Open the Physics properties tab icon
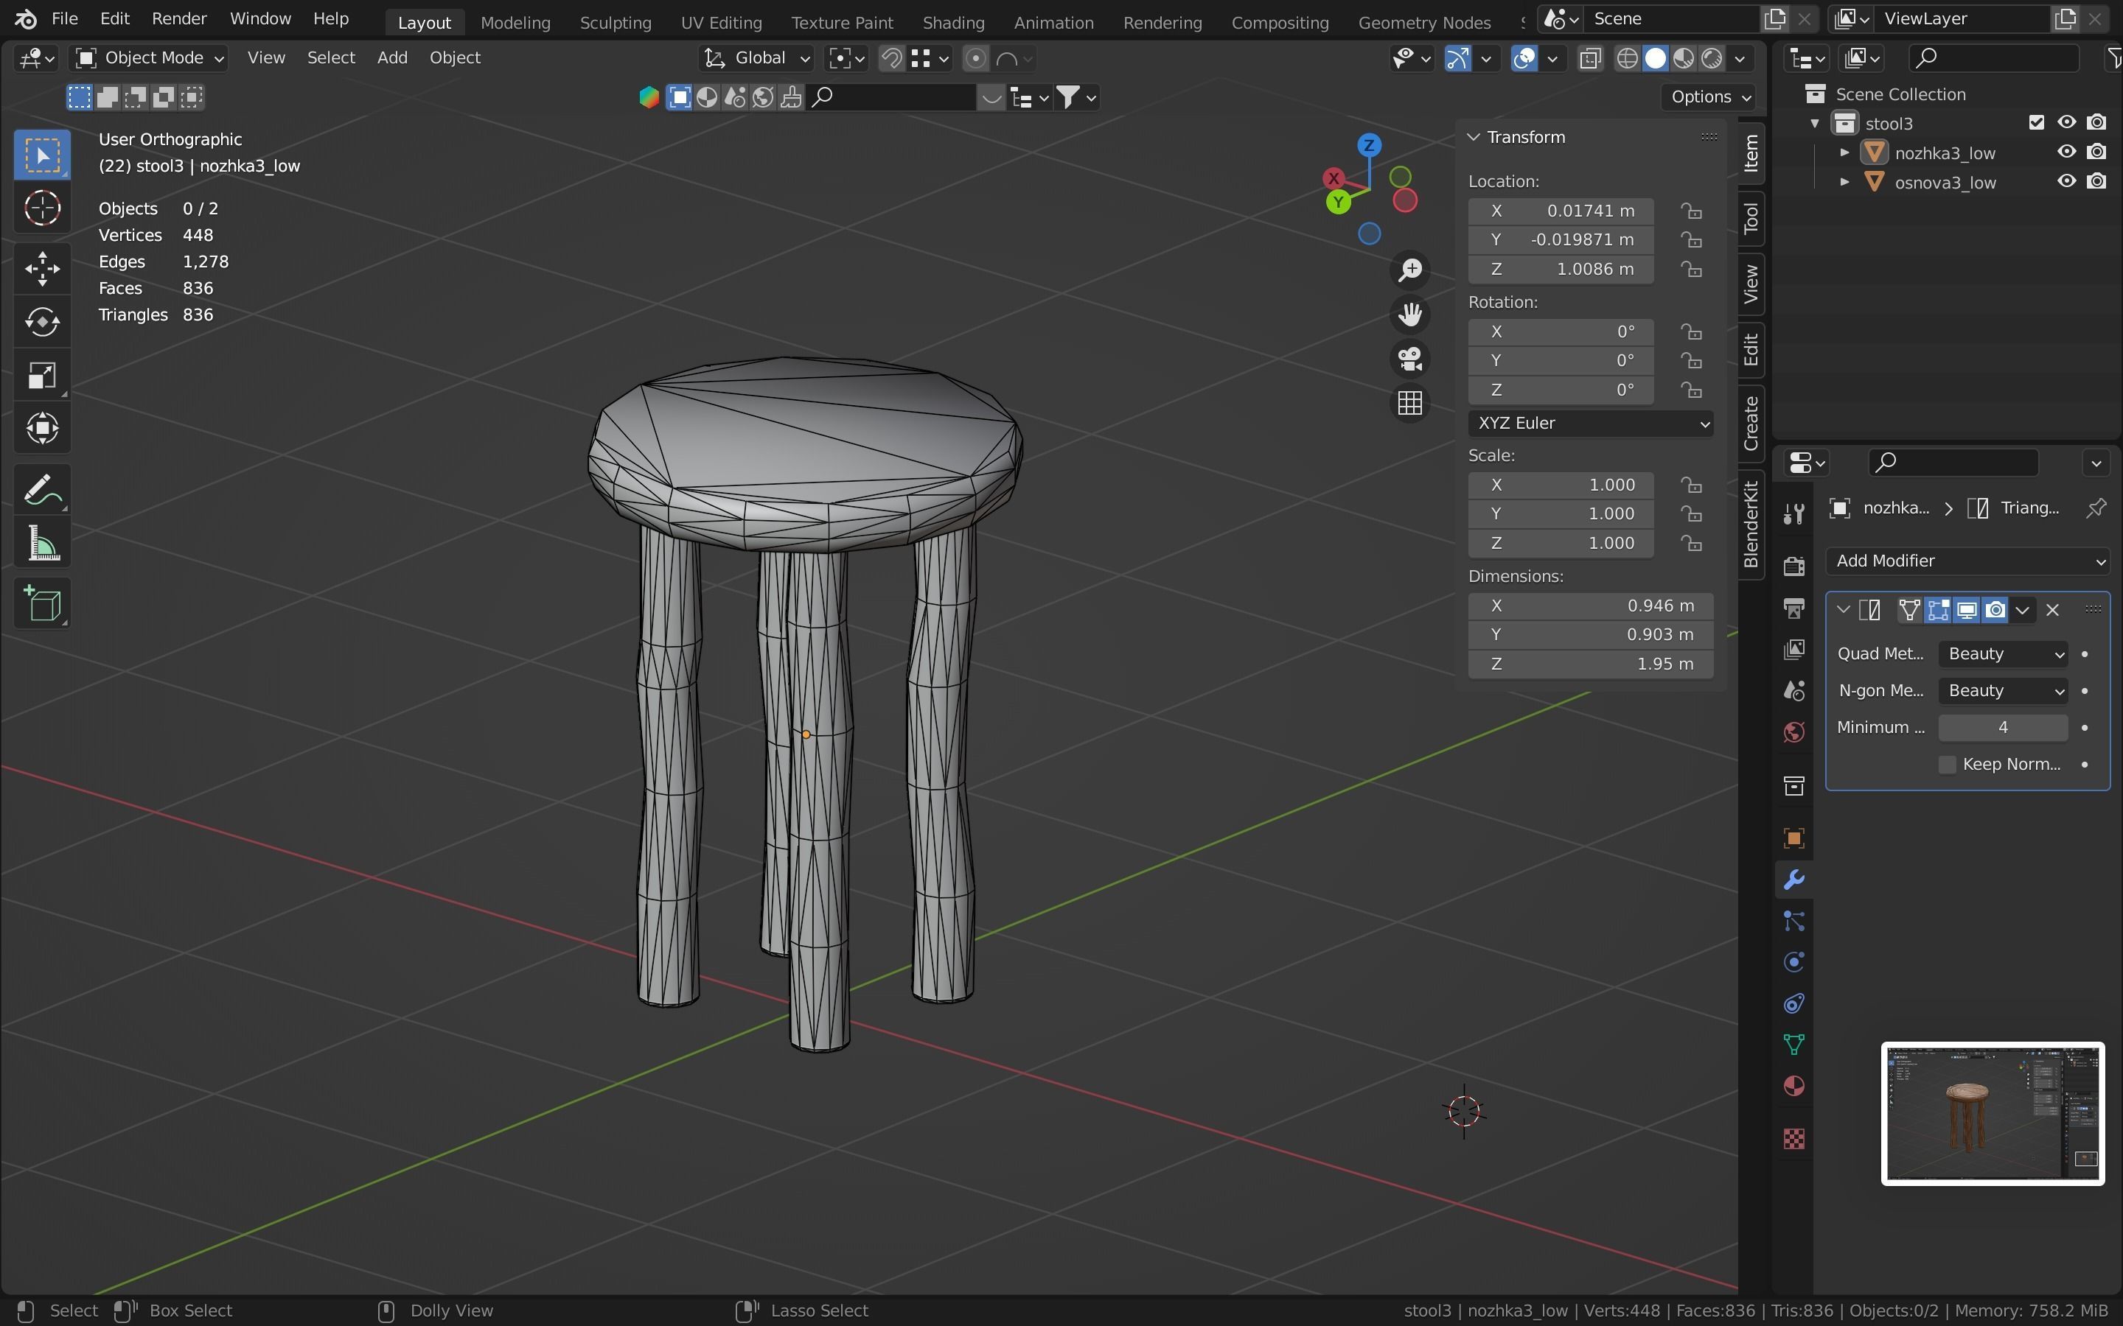The height and width of the screenshot is (1326, 2123). point(1794,962)
